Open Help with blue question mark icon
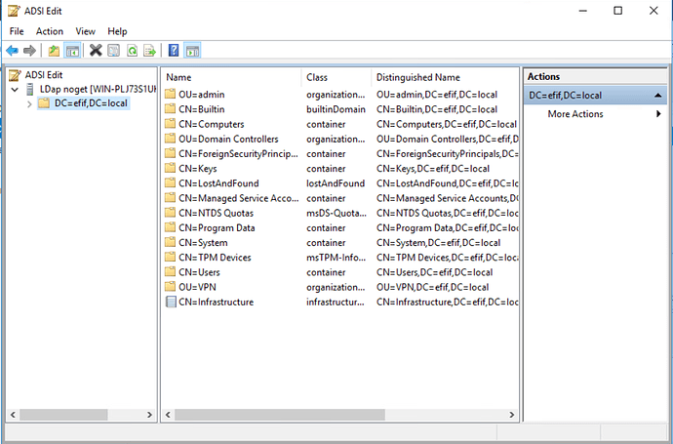The width and height of the screenshot is (673, 444). tap(174, 51)
